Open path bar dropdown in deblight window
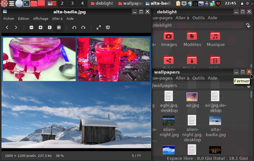The height and width of the screenshot is (161, 254). click(x=248, y=25)
